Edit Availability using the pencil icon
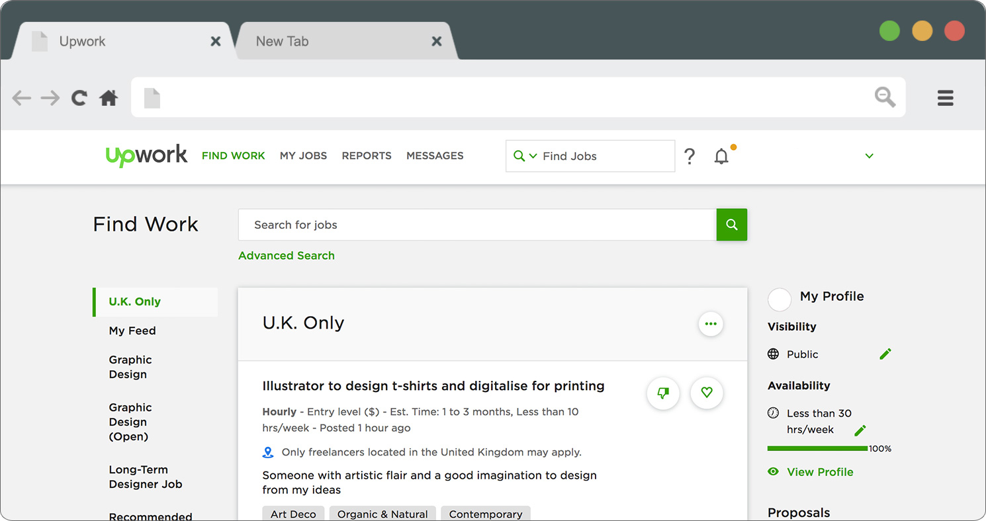 (860, 430)
